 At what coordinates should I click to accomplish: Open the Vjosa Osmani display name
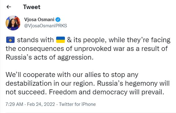(39, 20)
